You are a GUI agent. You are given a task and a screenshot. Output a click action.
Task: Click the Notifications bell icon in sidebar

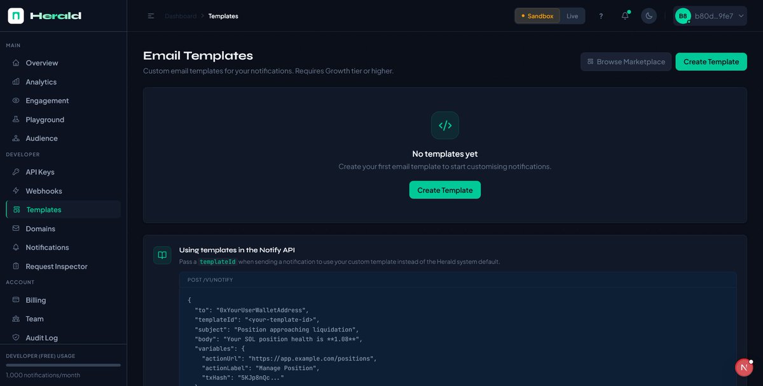16,247
